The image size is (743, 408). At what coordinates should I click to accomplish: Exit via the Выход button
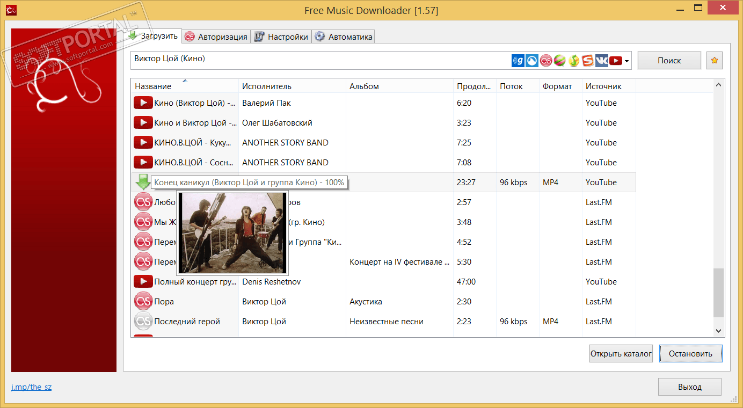(x=690, y=387)
